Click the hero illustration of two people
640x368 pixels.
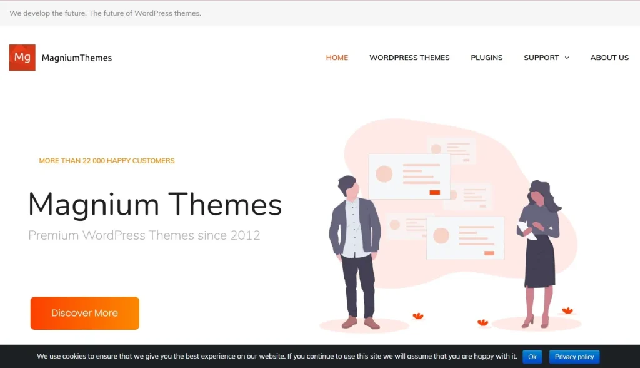449,225
